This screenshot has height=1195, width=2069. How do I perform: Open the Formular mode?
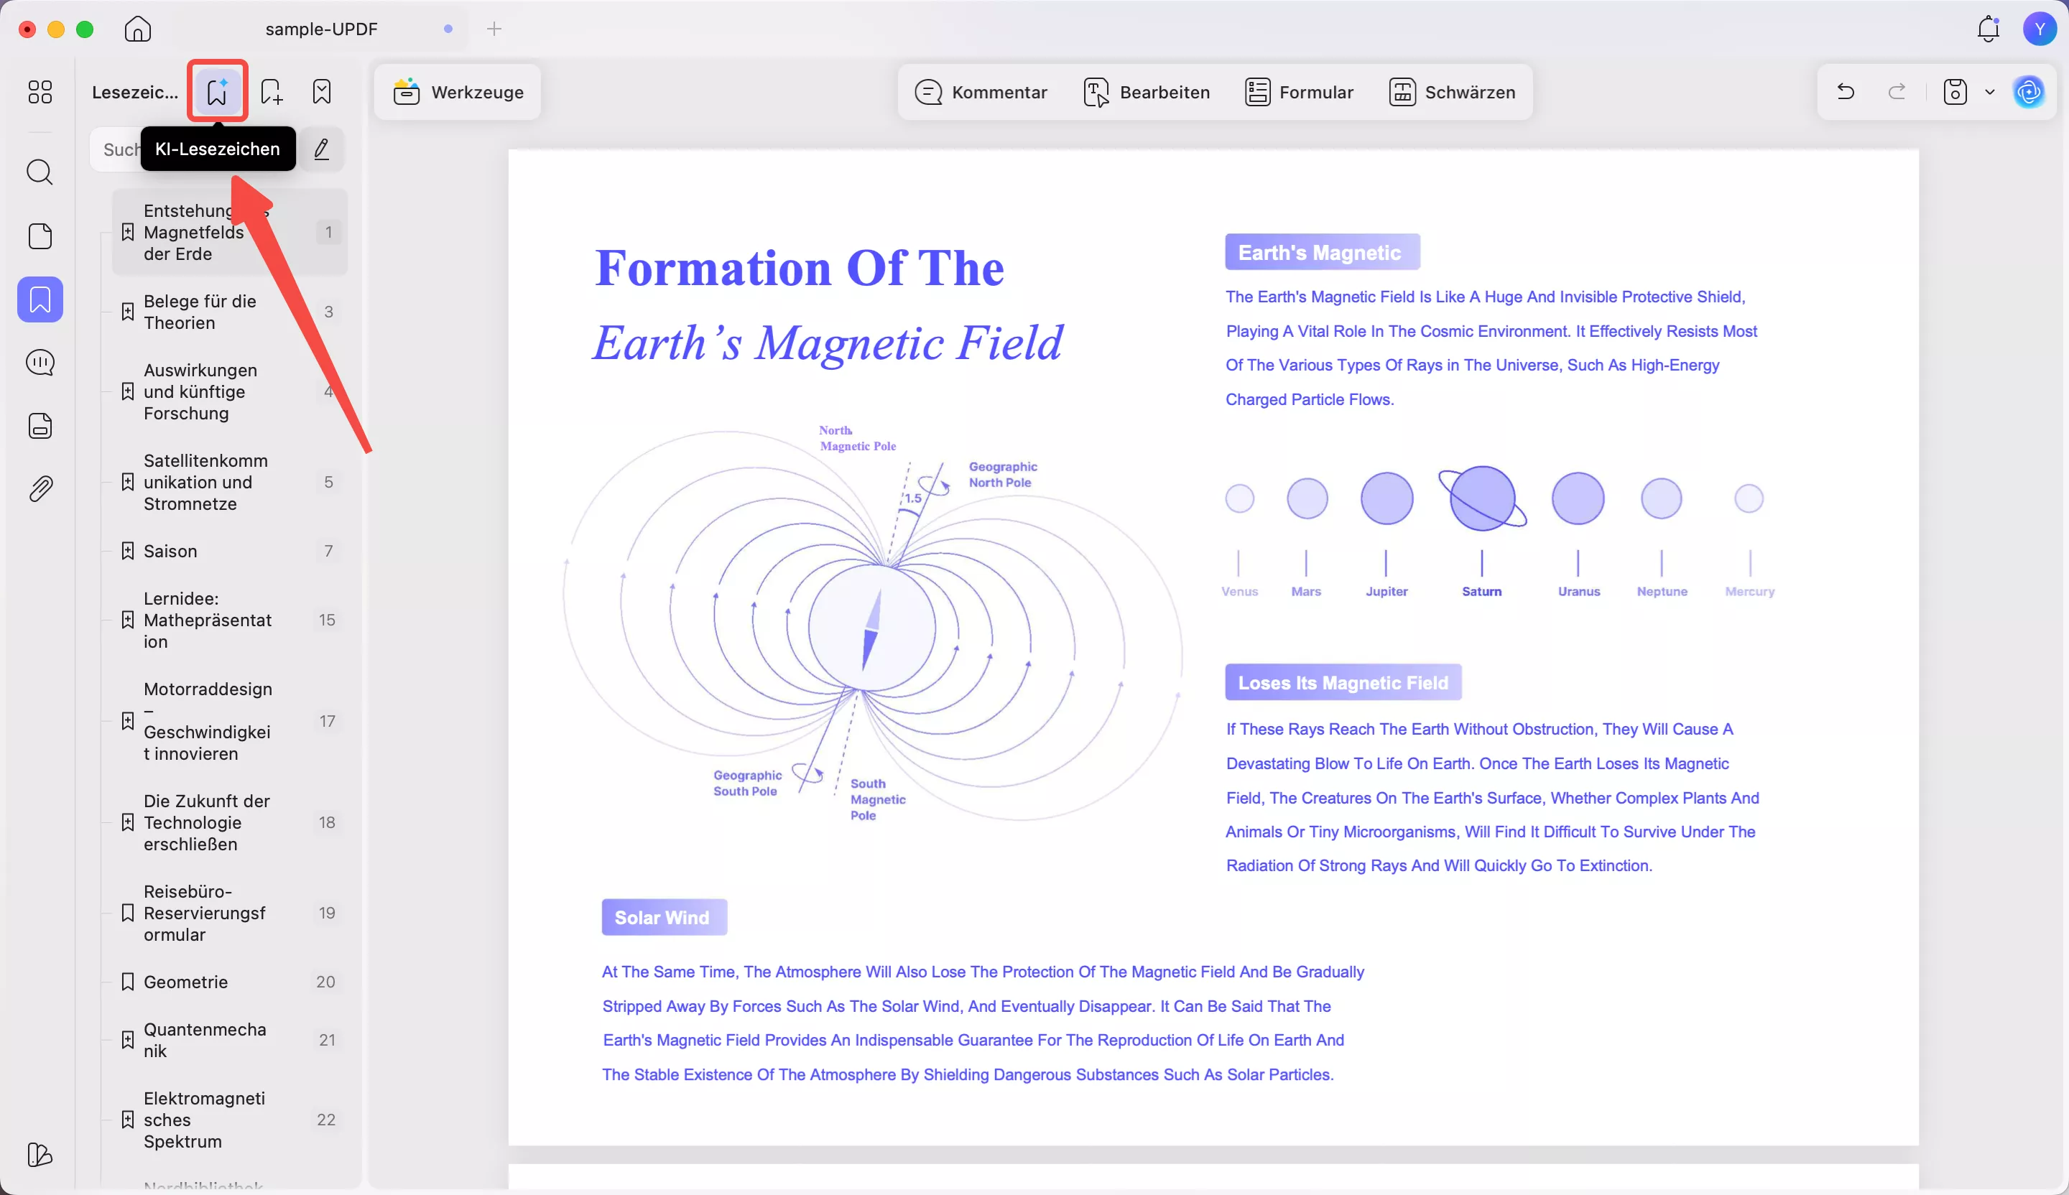tap(1299, 92)
